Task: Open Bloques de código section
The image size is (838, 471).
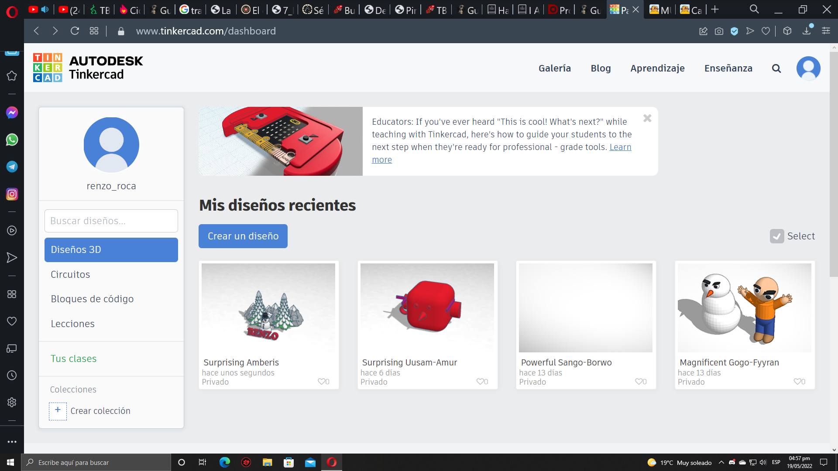Action: tap(92, 299)
